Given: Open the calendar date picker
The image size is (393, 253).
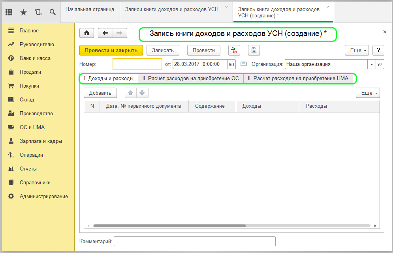Looking at the screenshot, I should (x=232, y=64).
